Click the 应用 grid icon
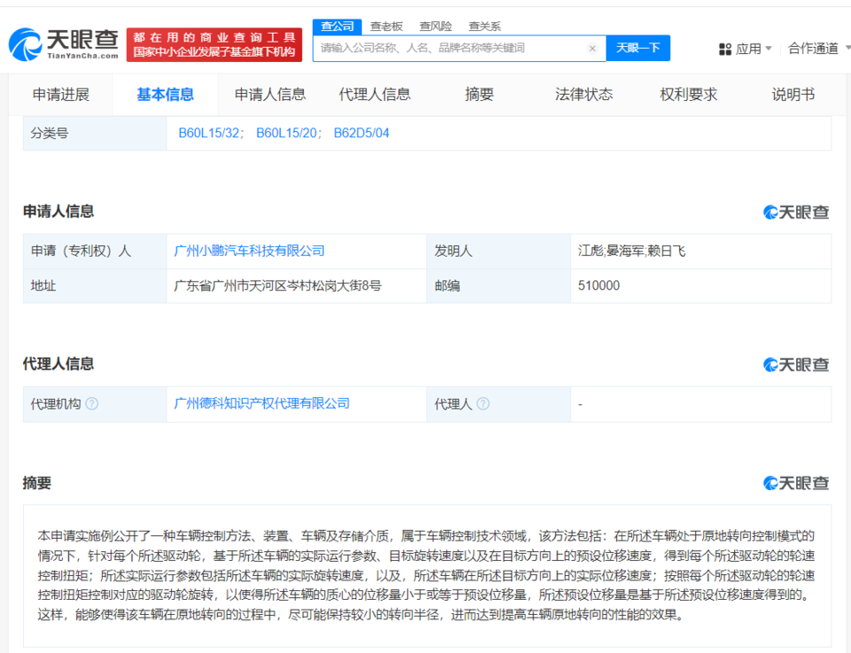851x653 pixels. tap(724, 49)
